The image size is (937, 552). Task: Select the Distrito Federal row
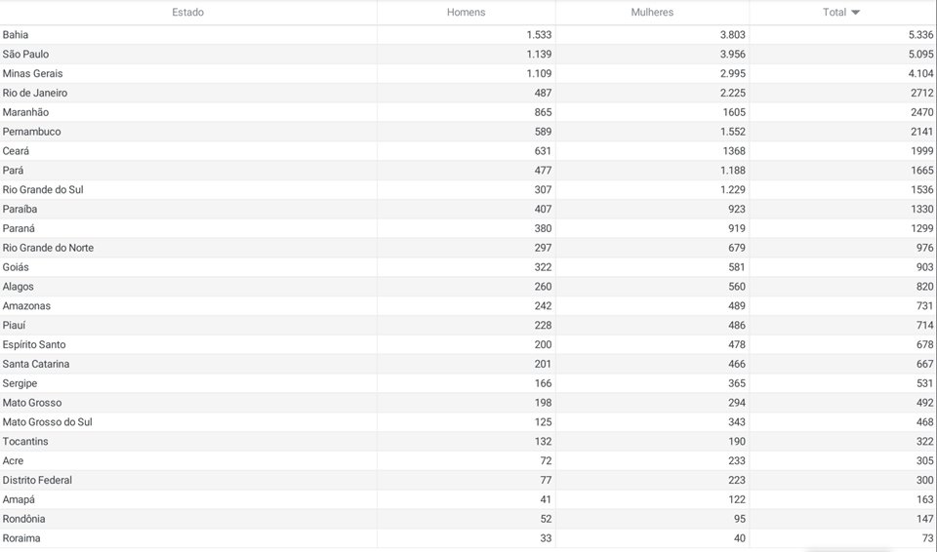pyautogui.click(x=468, y=480)
